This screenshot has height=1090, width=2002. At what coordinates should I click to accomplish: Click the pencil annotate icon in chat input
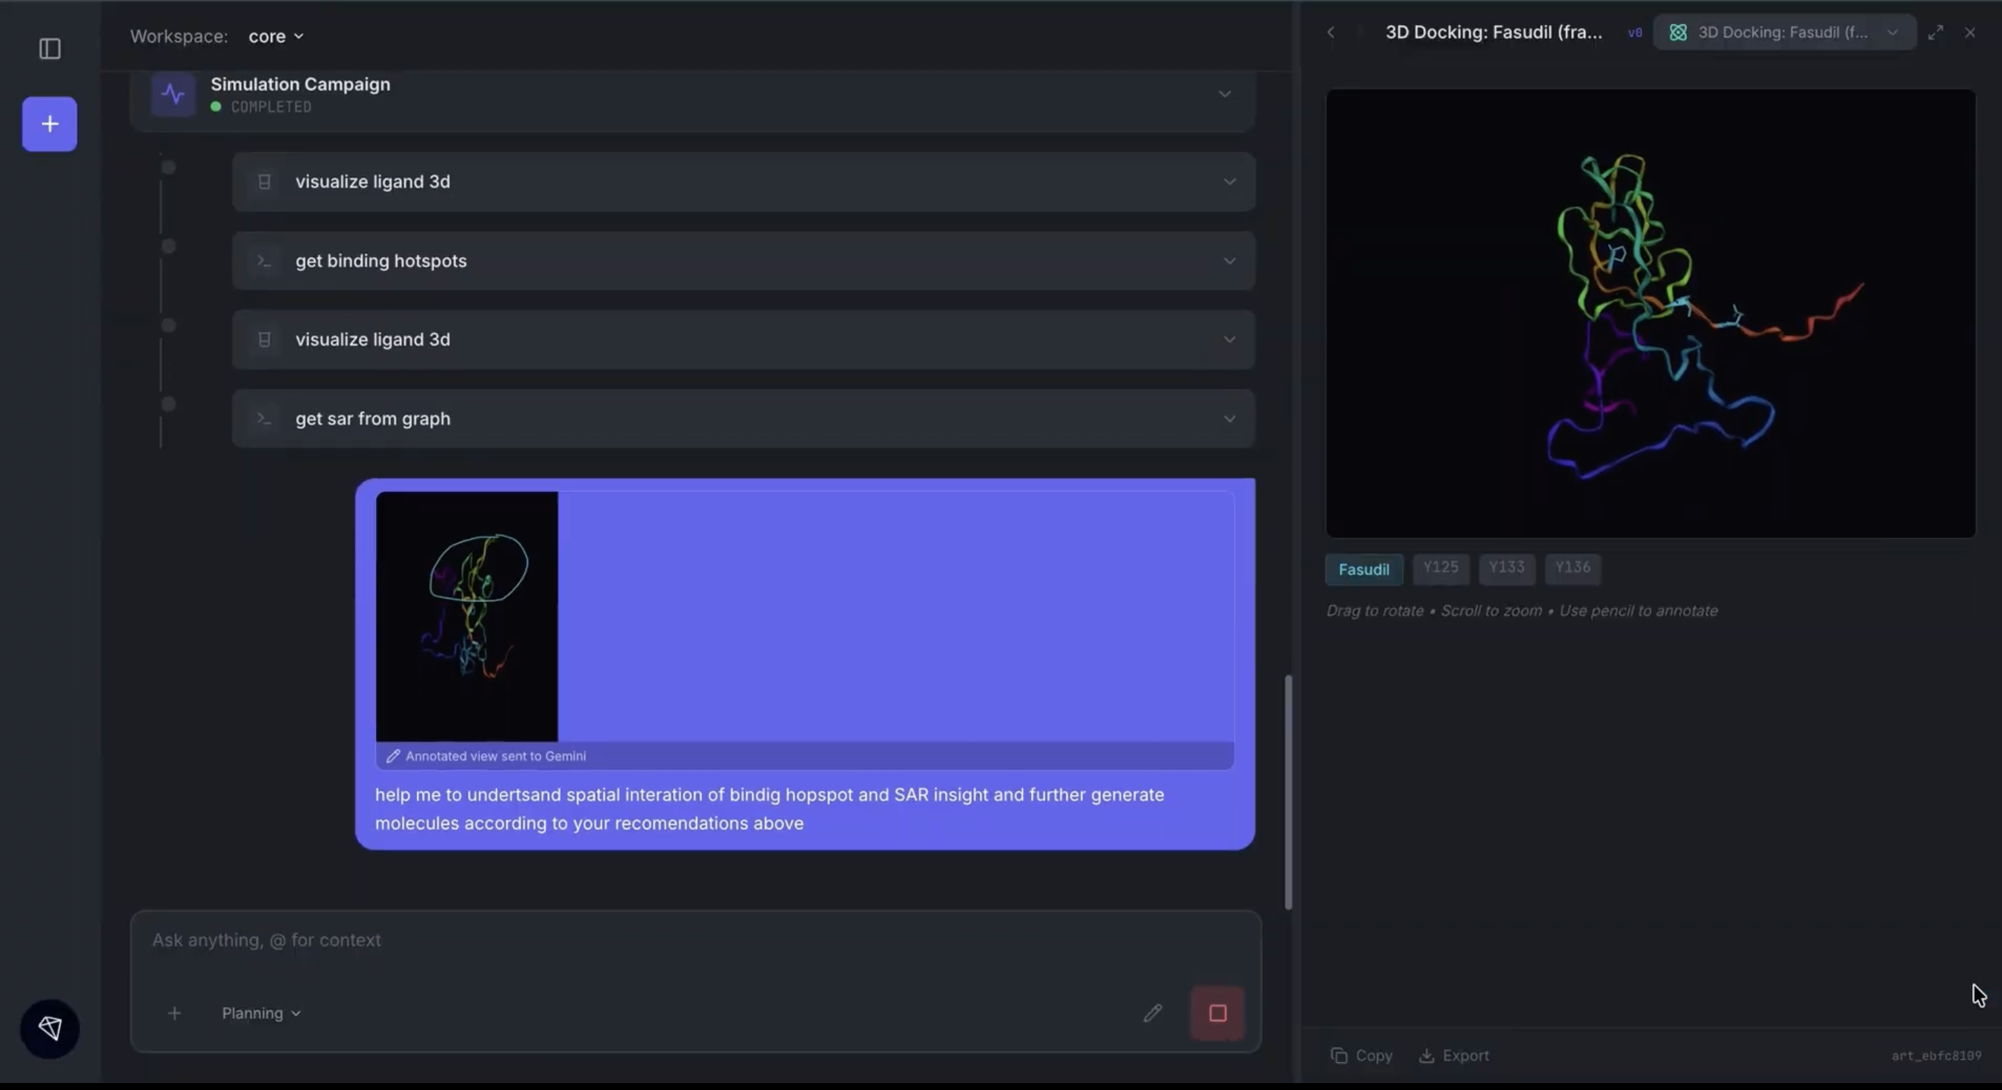[x=1153, y=1012]
